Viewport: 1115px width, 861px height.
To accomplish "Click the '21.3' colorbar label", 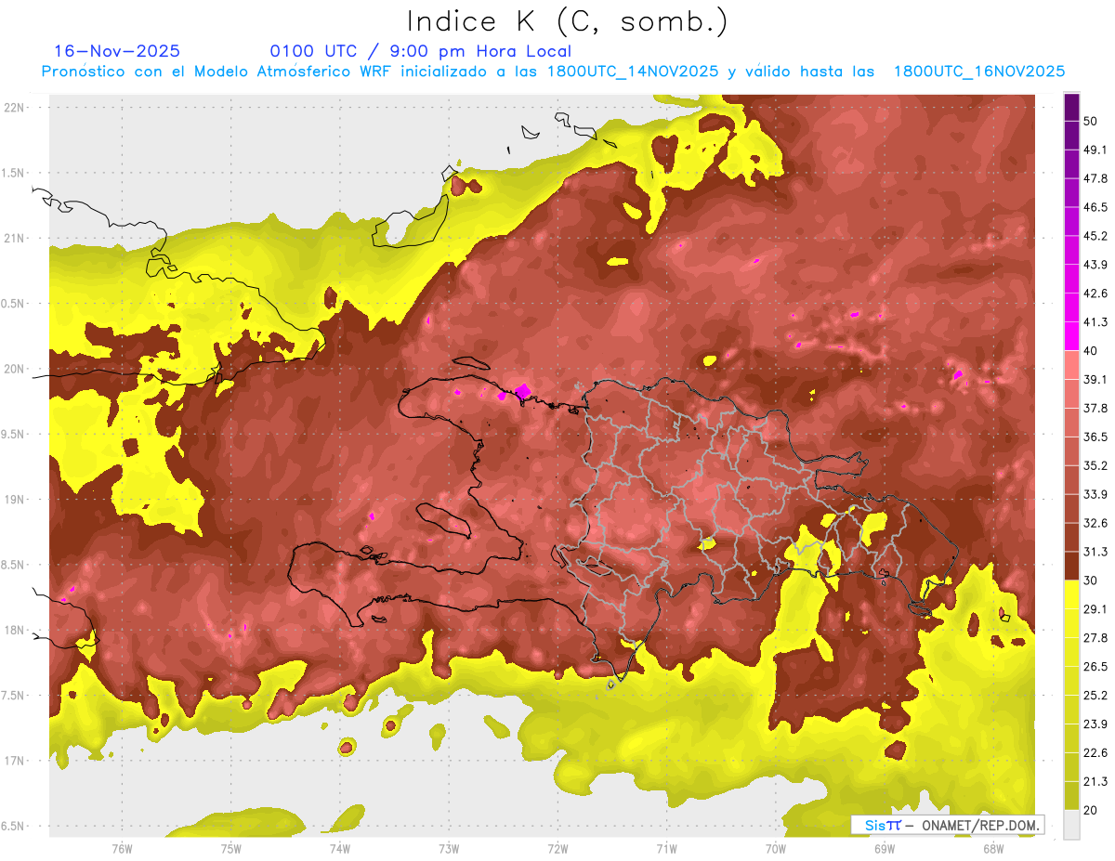I will (x=1095, y=782).
